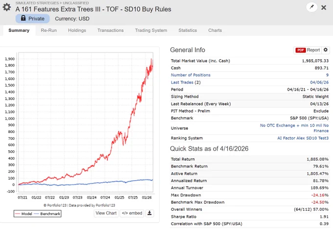Open the strategy settings gear icon

[x=6, y=7]
